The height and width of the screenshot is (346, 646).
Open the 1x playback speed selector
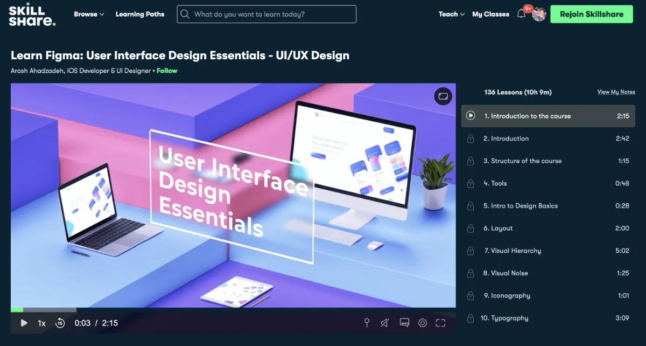coord(41,322)
